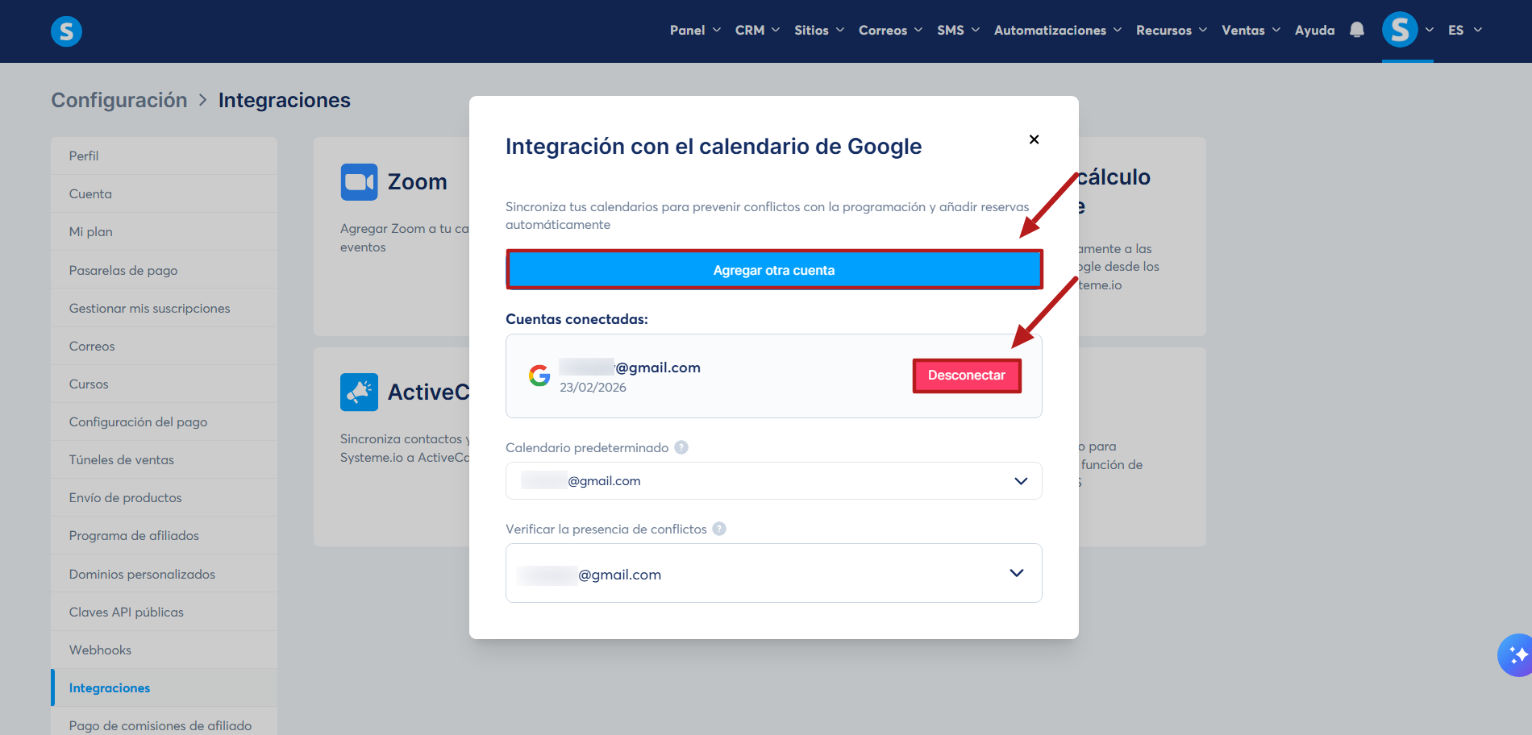Screen dimensions: 1532x735
Task: Open Envío de productos settings
Action: 164,497
